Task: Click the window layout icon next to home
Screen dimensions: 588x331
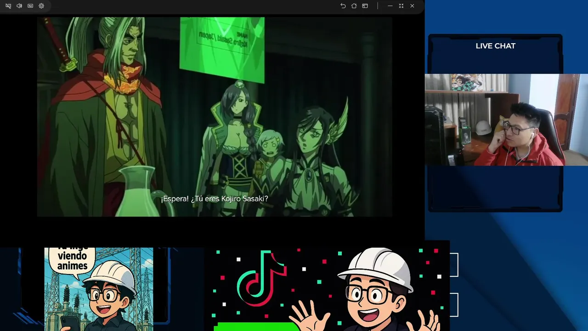Action: 365,6
